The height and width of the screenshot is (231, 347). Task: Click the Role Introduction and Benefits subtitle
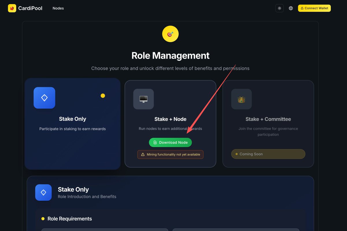pos(87,197)
